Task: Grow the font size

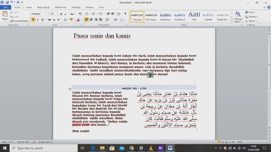Action: click(x=61, y=14)
